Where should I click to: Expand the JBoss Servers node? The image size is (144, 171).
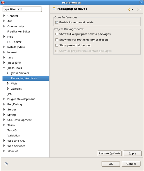pyautogui.click(x=8, y=73)
